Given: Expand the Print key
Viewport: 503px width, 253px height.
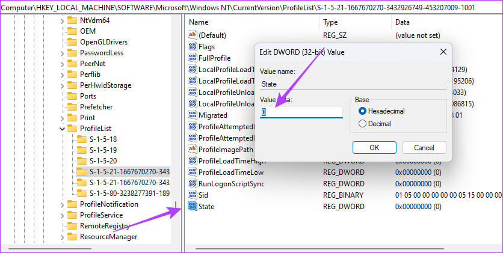Looking at the screenshot, I should (x=62, y=118).
